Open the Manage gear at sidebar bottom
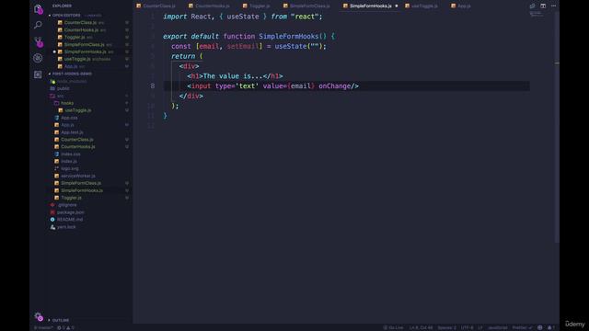This screenshot has height=331, width=589. pyautogui.click(x=39, y=316)
